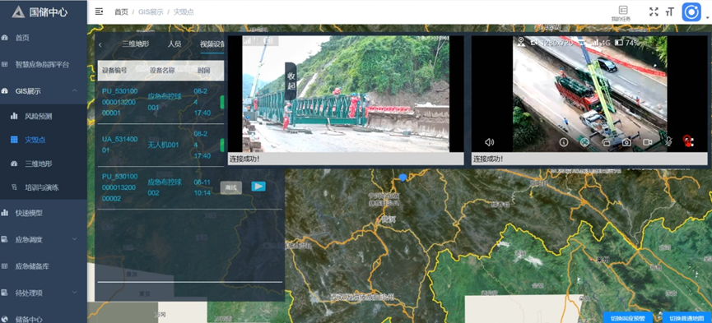The image size is (712, 323).
Task: Play video for 应急布控球002 device
Action: pos(258,187)
